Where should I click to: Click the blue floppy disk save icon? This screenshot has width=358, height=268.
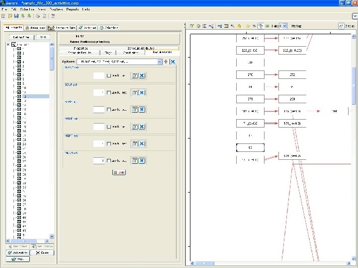(16, 16)
